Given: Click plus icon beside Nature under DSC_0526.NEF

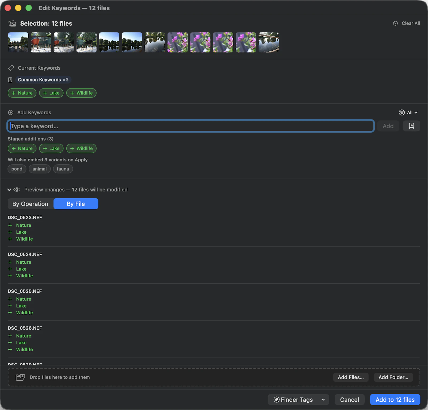Looking at the screenshot, I should [x=10, y=336].
